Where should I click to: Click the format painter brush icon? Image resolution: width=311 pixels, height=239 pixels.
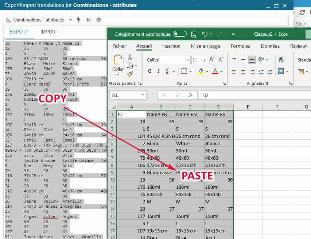point(130,74)
